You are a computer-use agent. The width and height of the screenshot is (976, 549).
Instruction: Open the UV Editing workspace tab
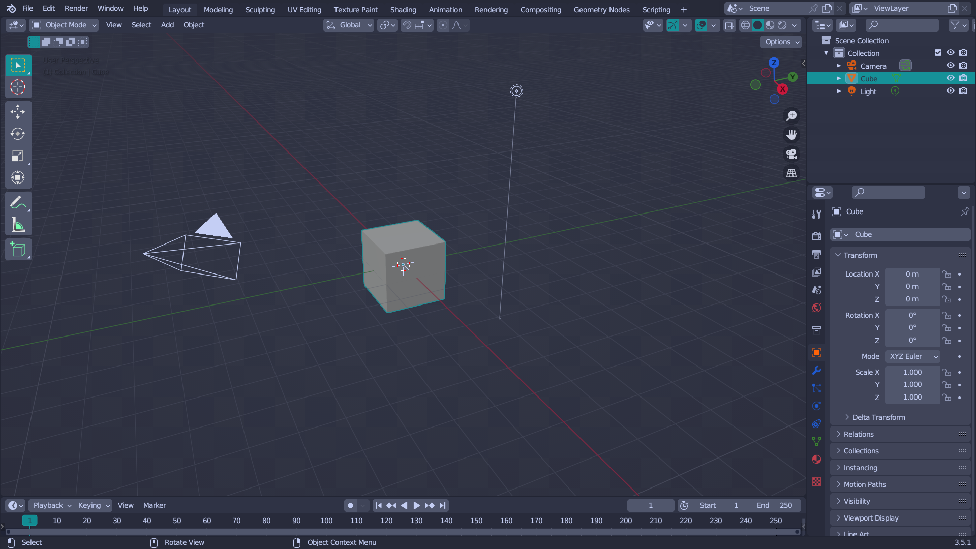point(304,9)
